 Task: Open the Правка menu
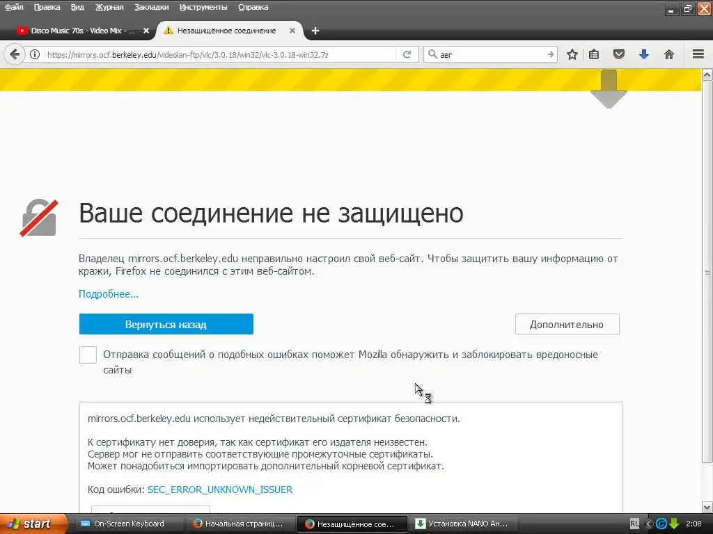[47, 7]
